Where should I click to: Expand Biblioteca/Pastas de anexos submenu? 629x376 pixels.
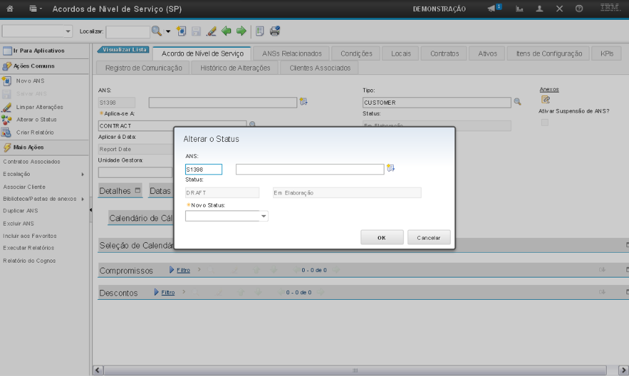point(82,199)
